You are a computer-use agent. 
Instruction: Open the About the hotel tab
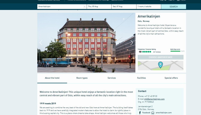52,78
